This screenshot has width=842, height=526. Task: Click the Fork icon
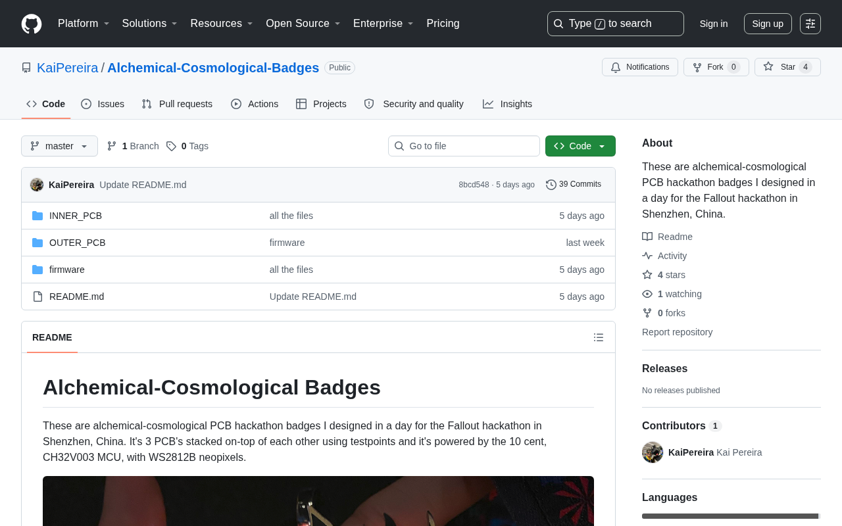pyautogui.click(x=697, y=67)
